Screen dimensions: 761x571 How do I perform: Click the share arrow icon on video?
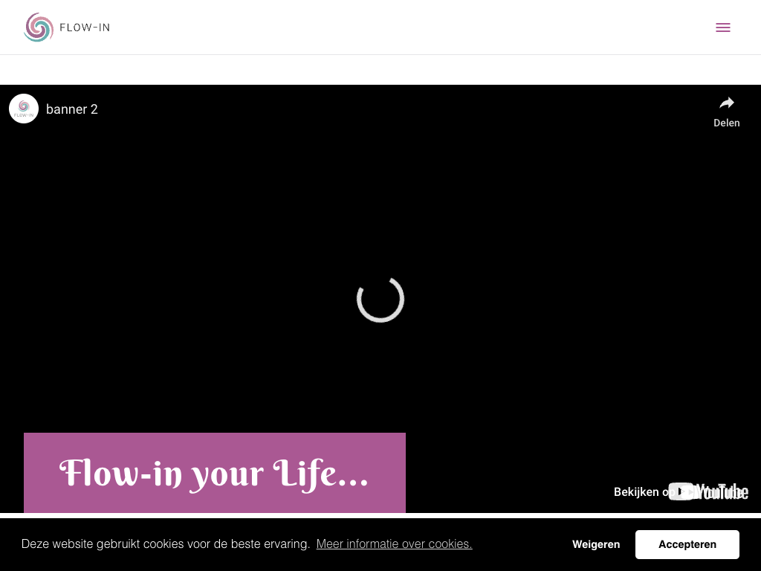(x=726, y=103)
